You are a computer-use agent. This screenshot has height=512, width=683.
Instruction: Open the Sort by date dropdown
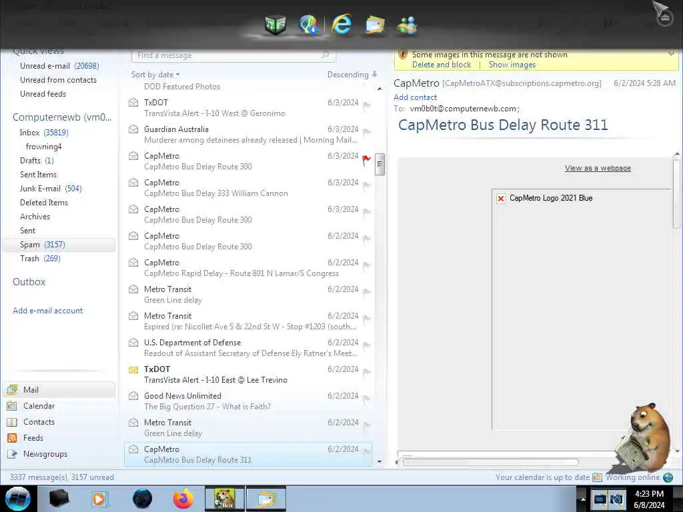[x=155, y=75]
